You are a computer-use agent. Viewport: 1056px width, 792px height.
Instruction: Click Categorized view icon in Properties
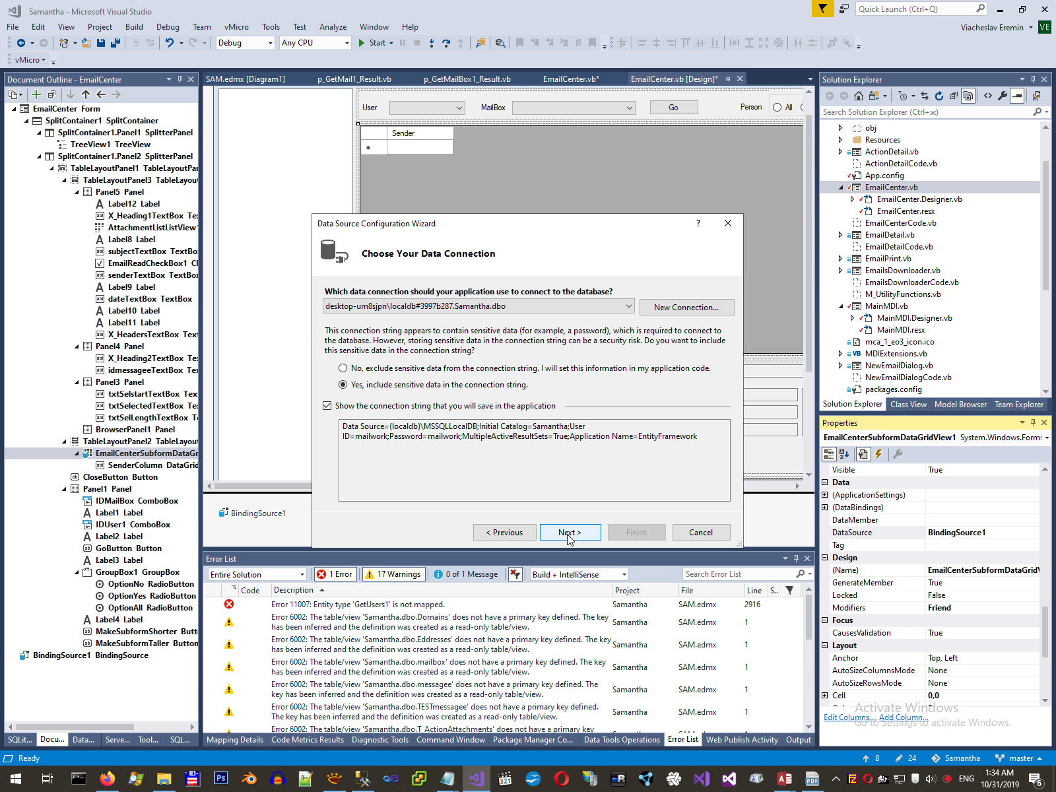pos(829,454)
